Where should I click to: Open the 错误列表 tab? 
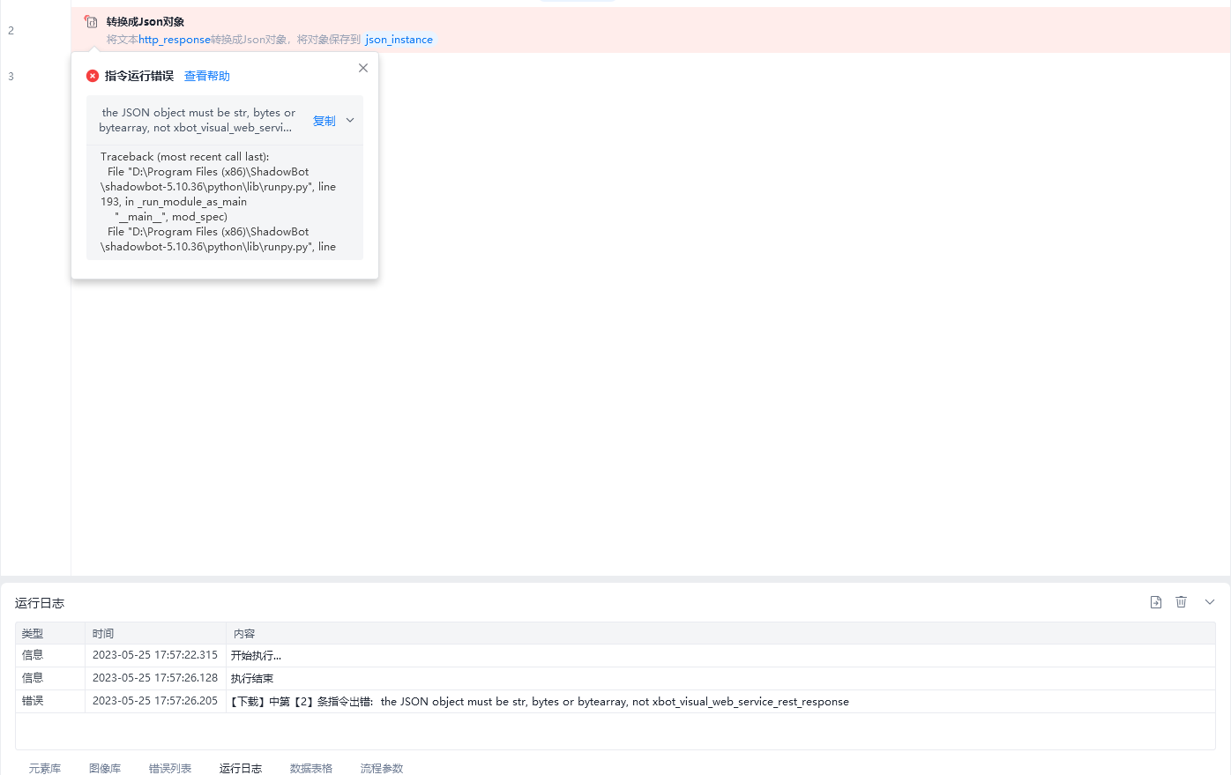click(170, 768)
